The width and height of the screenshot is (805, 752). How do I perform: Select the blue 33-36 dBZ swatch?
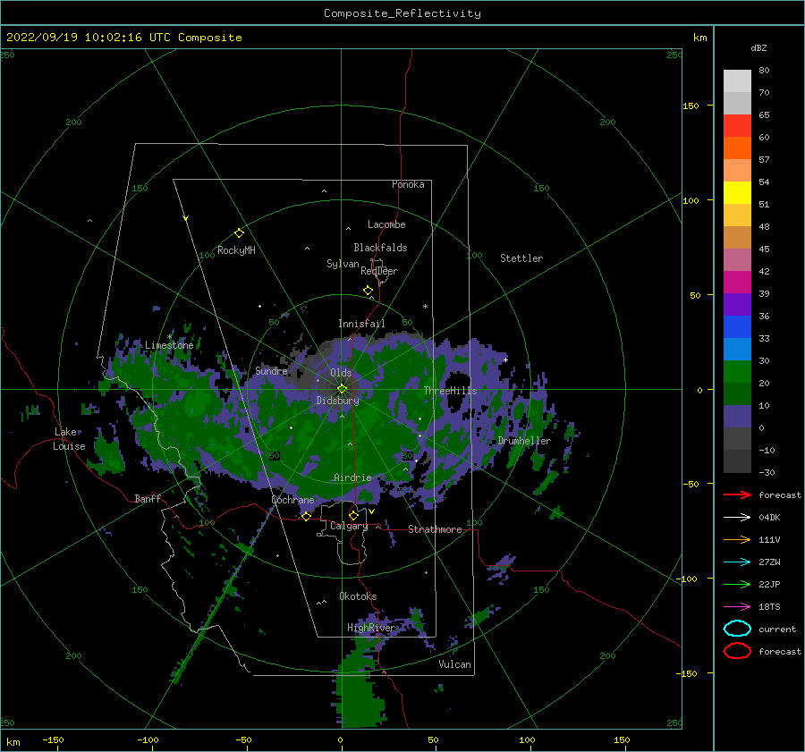pyautogui.click(x=737, y=327)
